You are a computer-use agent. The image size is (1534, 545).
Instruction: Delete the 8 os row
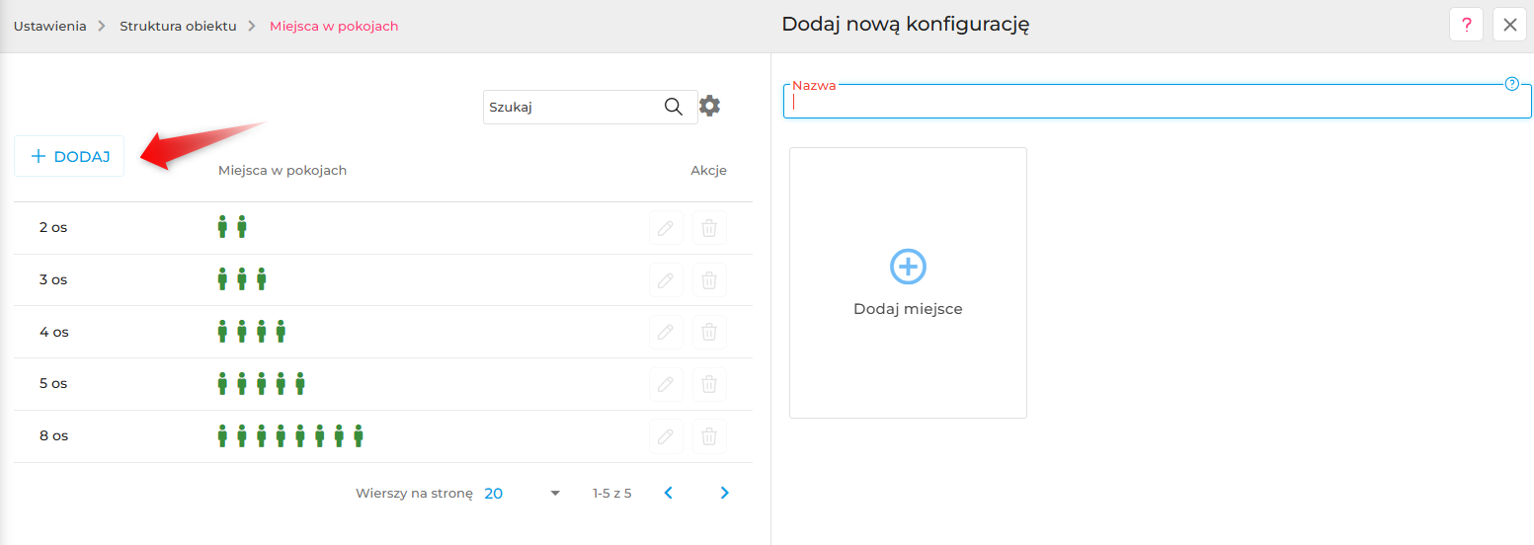tap(709, 436)
